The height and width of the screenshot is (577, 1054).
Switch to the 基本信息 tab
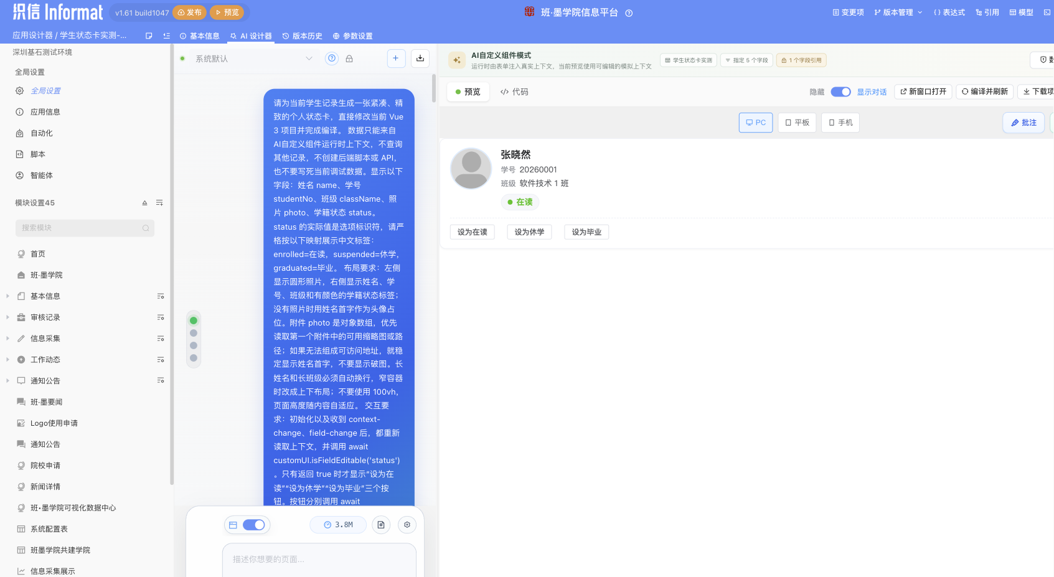click(199, 36)
